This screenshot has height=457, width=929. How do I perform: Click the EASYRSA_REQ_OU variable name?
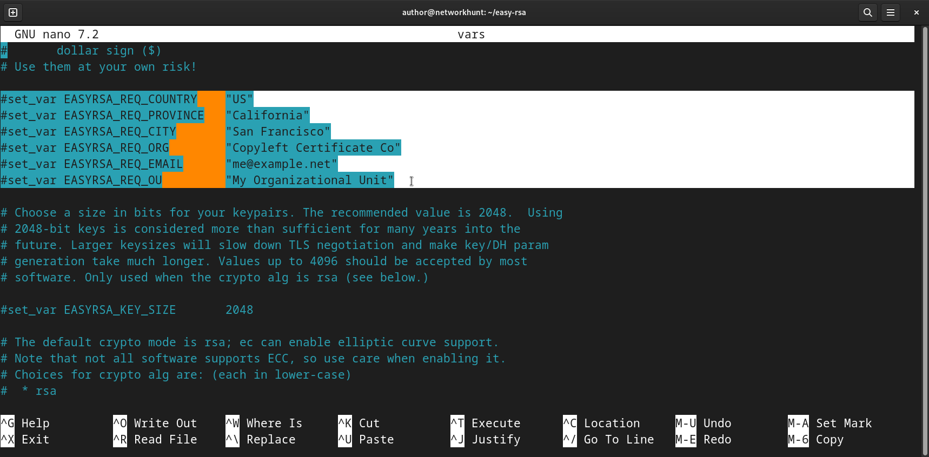pyautogui.click(x=113, y=180)
